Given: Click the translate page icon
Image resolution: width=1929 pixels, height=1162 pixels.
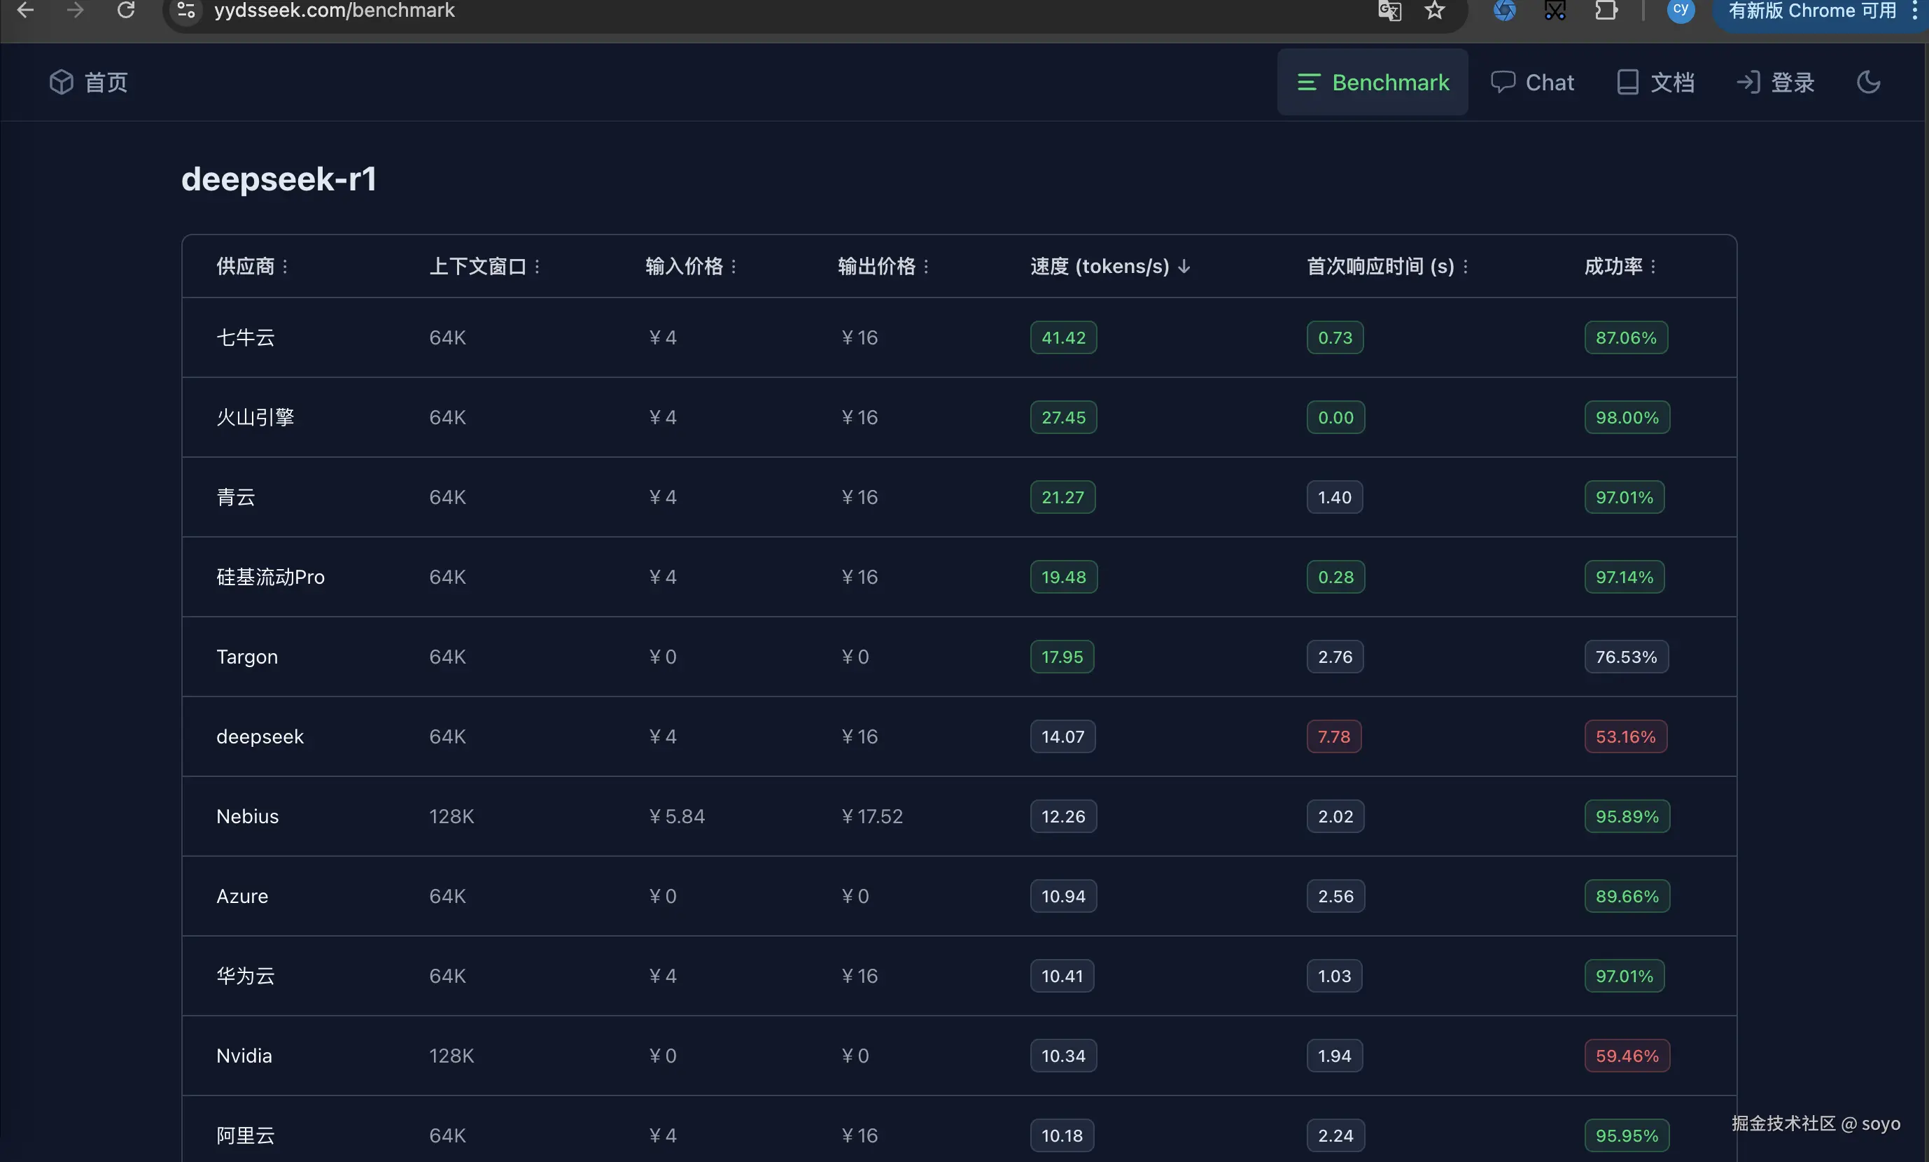Looking at the screenshot, I should [1389, 11].
